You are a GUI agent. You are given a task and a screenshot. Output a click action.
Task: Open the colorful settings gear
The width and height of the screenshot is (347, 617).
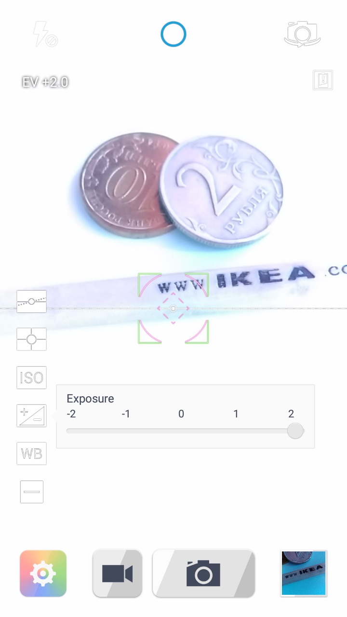(x=43, y=574)
